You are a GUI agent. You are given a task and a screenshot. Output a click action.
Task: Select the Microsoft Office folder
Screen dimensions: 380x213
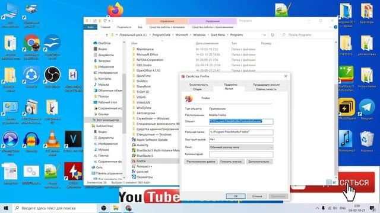coord(147,54)
